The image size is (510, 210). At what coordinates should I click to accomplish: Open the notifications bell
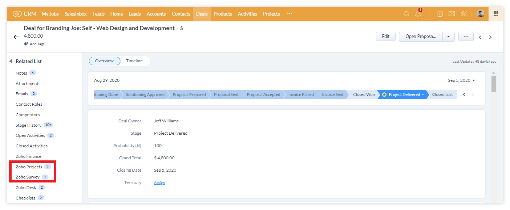pyautogui.click(x=418, y=14)
